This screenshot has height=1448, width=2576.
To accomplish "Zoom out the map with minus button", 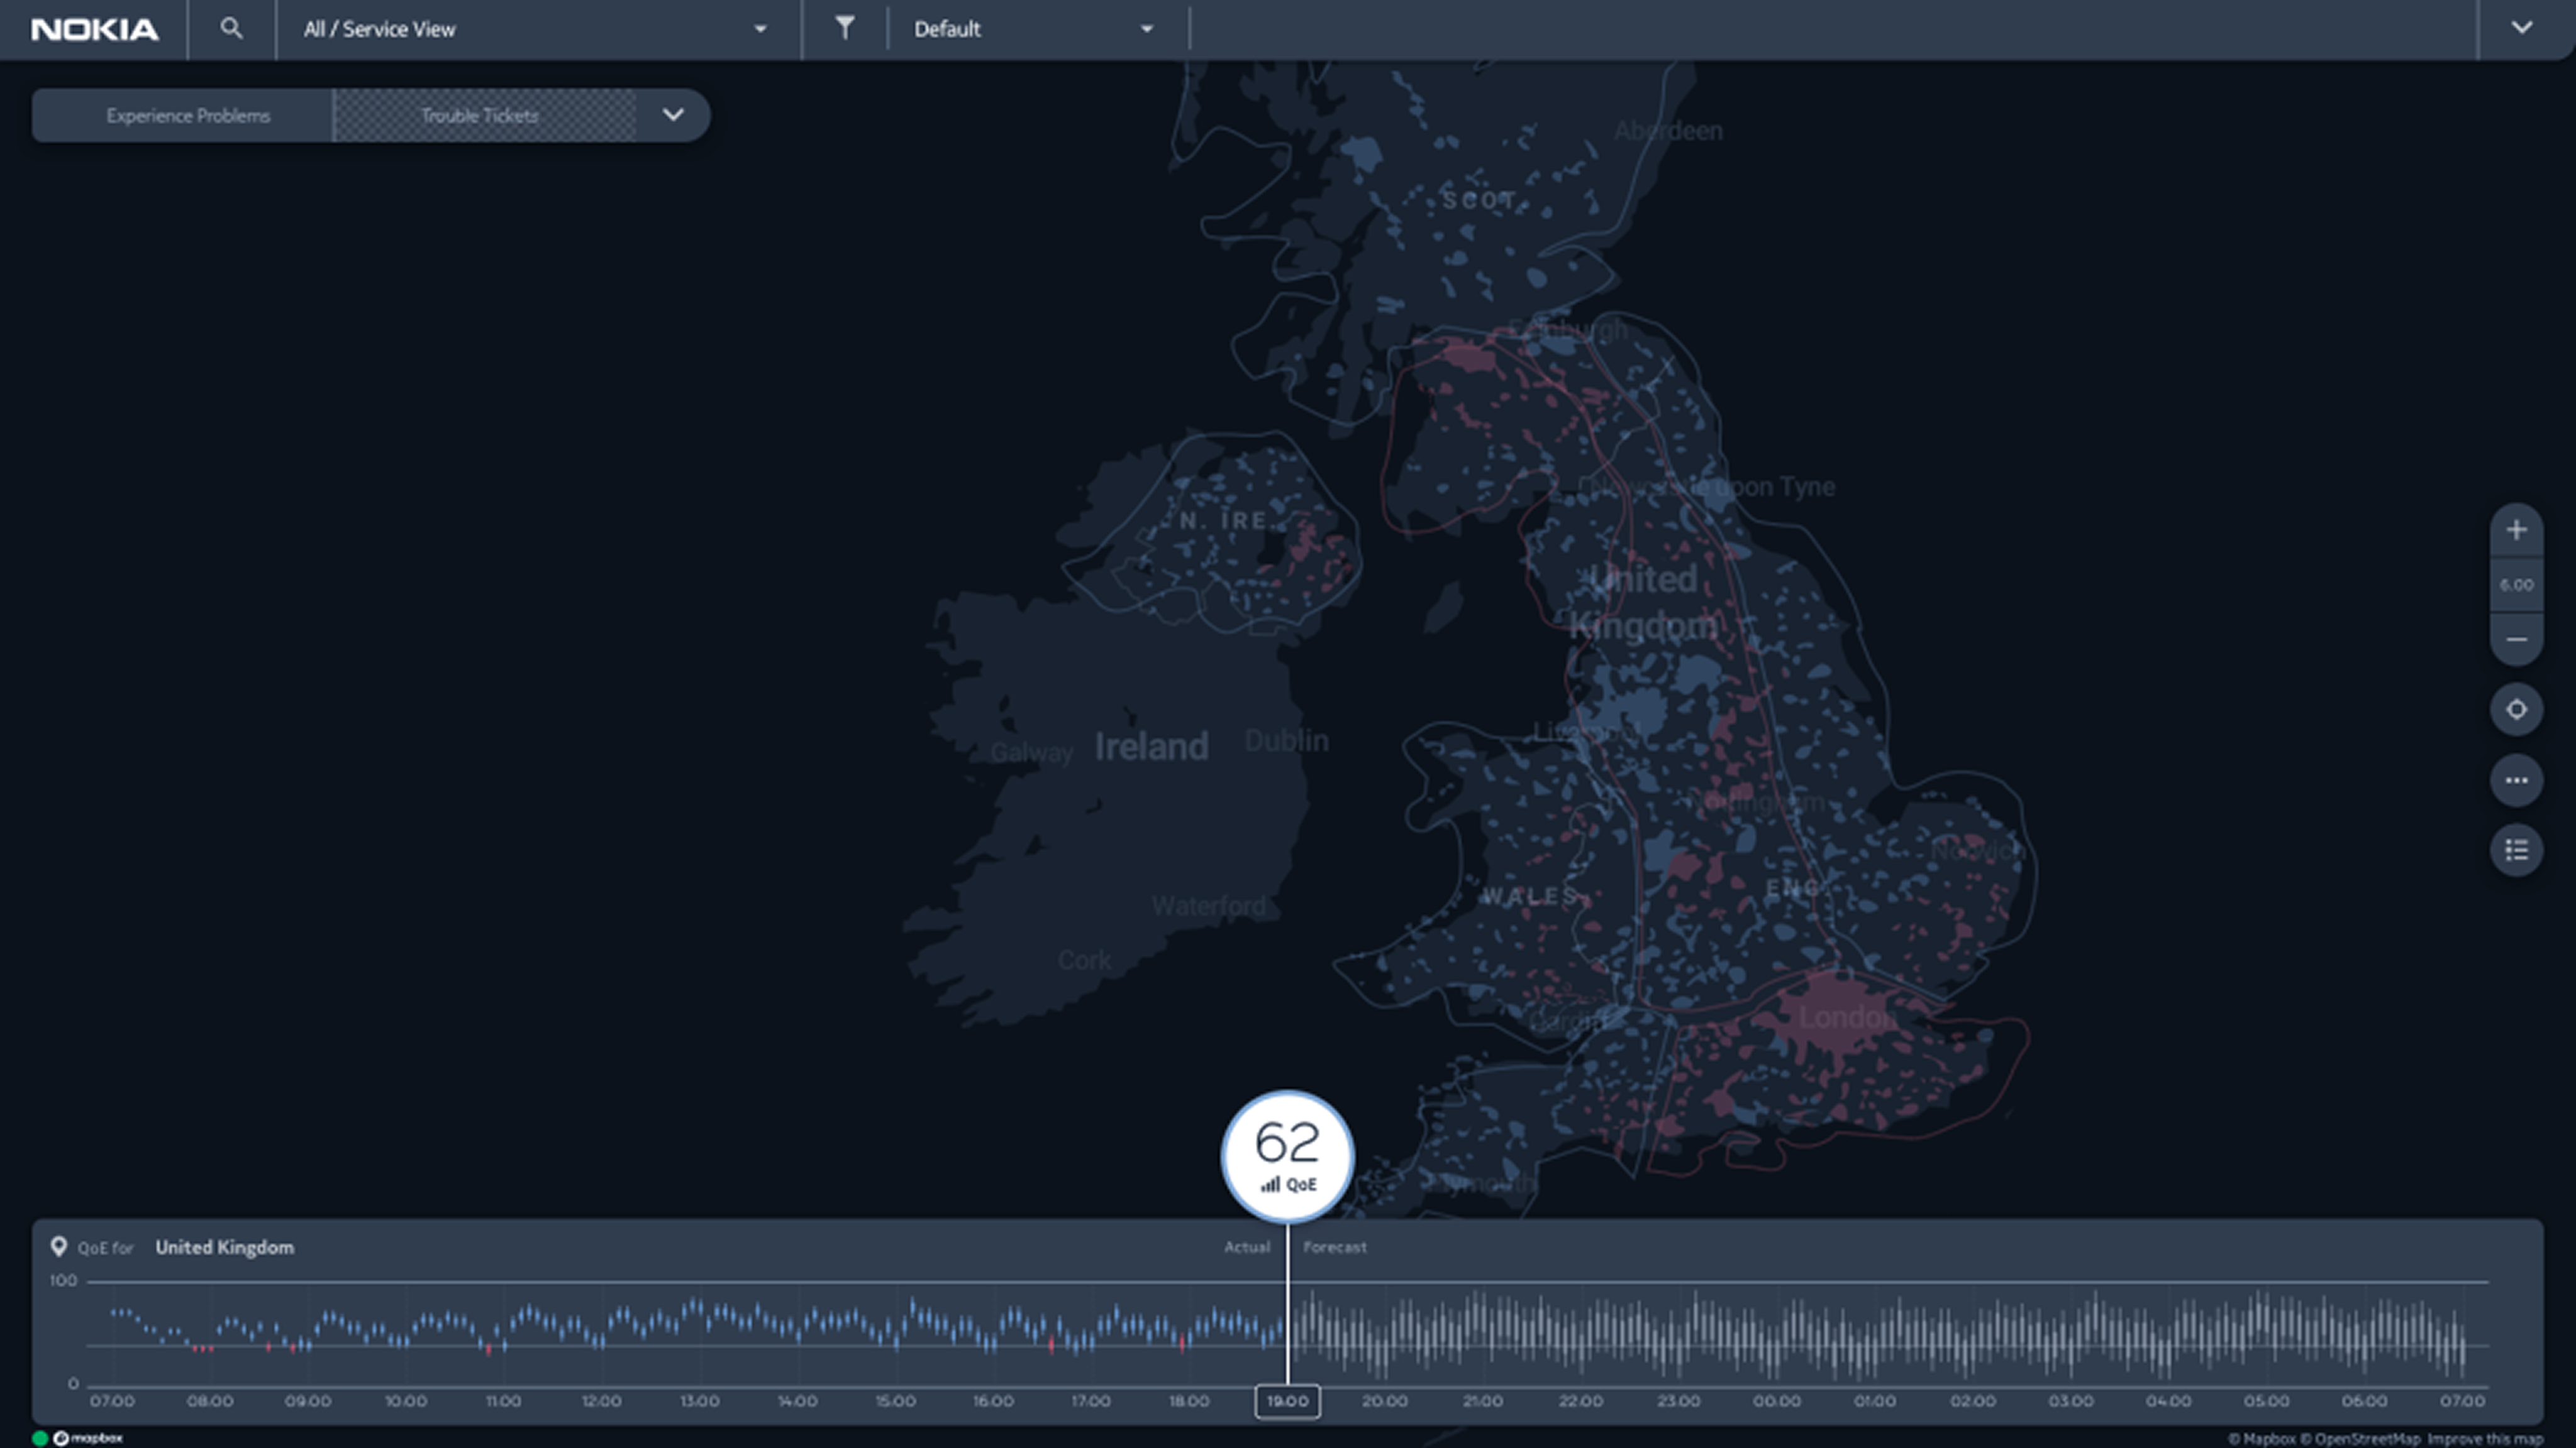I will [2516, 640].
